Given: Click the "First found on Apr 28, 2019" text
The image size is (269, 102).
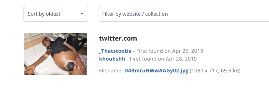Looking at the screenshot, I should [163, 59].
